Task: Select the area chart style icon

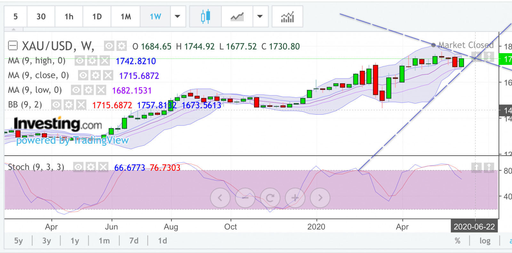Action: (x=237, y=17)
